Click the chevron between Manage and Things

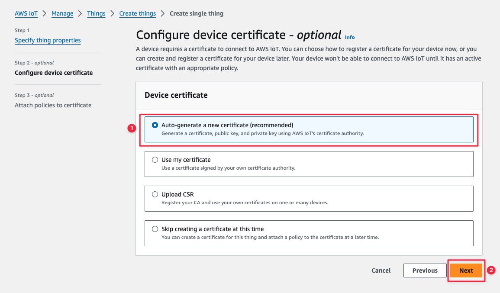pyautogui.click(x=80, y=13)
